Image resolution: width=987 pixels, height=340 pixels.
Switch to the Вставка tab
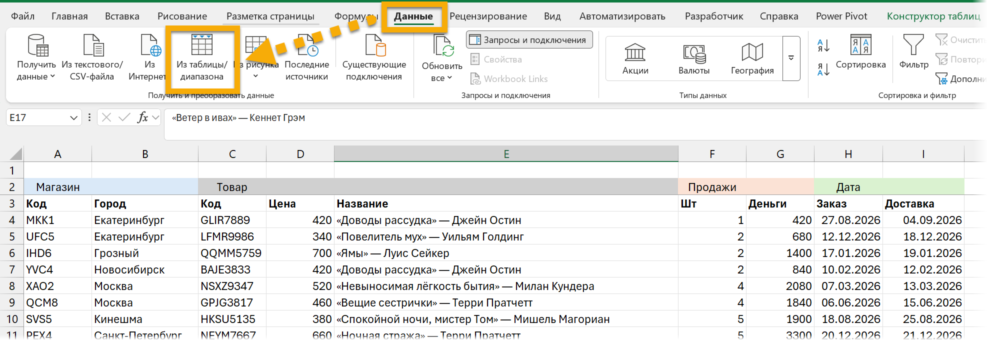122,16
